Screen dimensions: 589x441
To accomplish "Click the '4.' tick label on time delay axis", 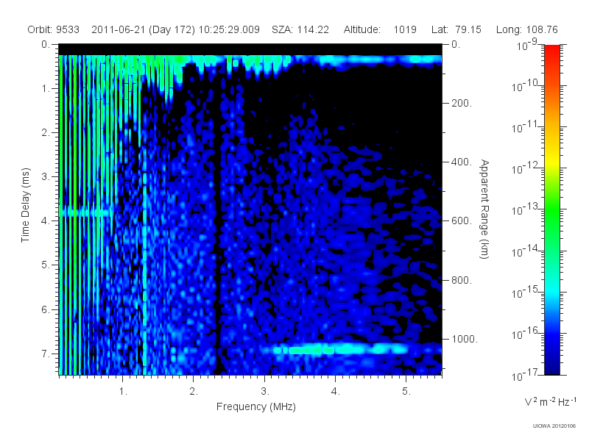I will [x=46, y=221].
